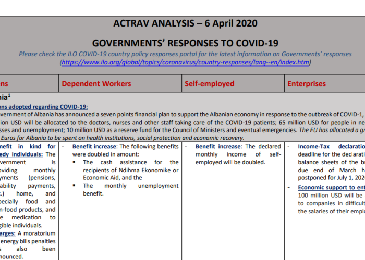The height and width of the screenshot is (260, 365).
Task: Click 'Economic support to' underlined heading
Action: [x=327, y=187]
